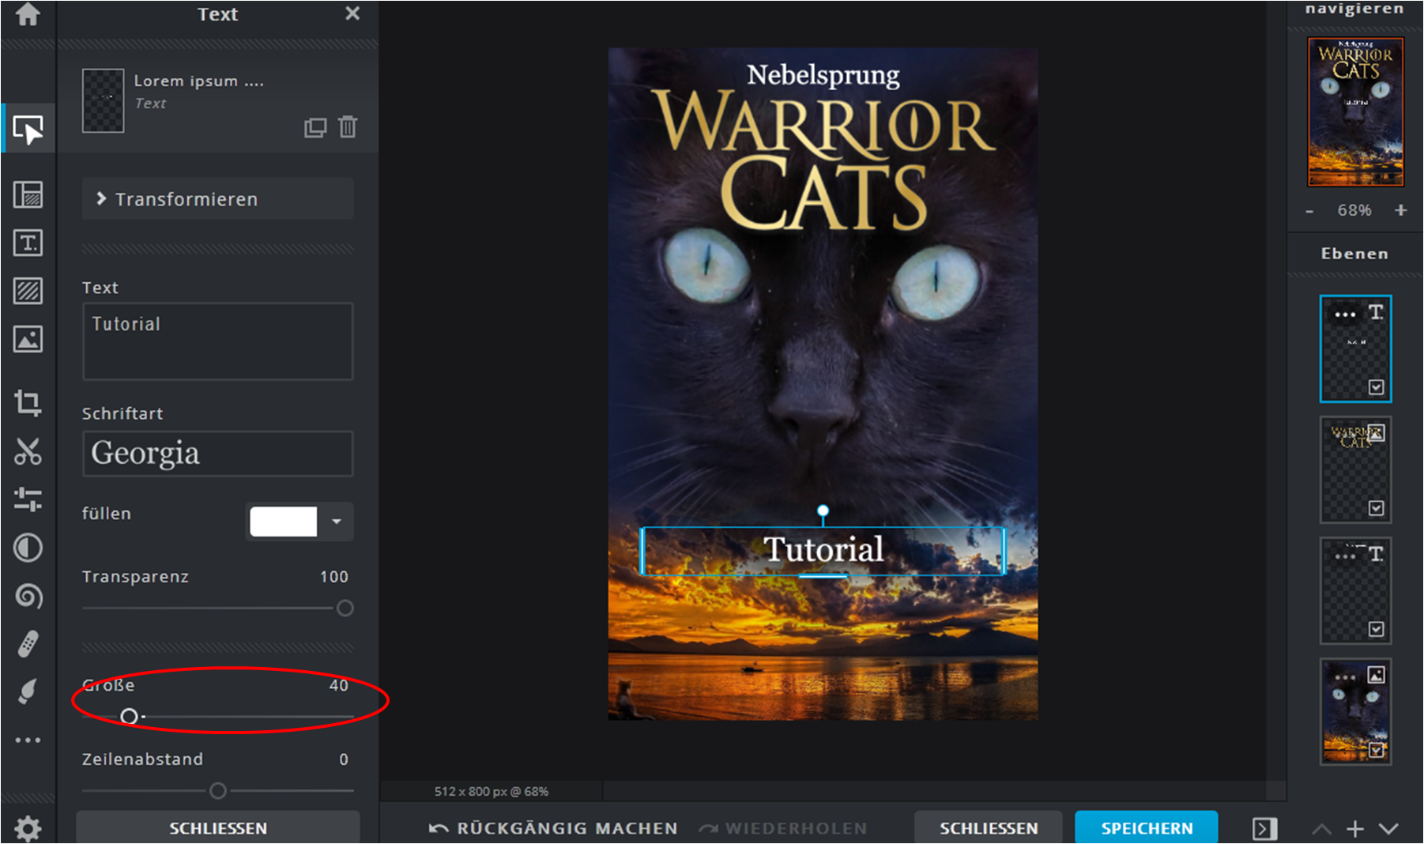Click SCHLIESSEN button in bottom bar
Screen dimensions: 1424x844
989,827
